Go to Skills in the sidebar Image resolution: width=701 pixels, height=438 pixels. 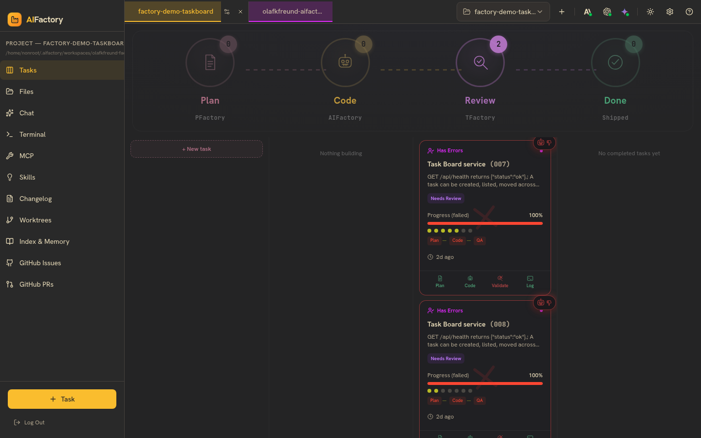[62, 177]
